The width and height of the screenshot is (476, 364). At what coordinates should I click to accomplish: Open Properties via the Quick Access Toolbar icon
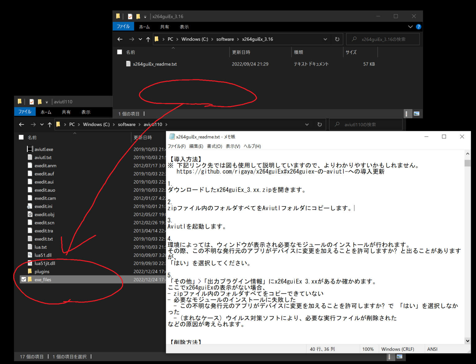point(130,16)
